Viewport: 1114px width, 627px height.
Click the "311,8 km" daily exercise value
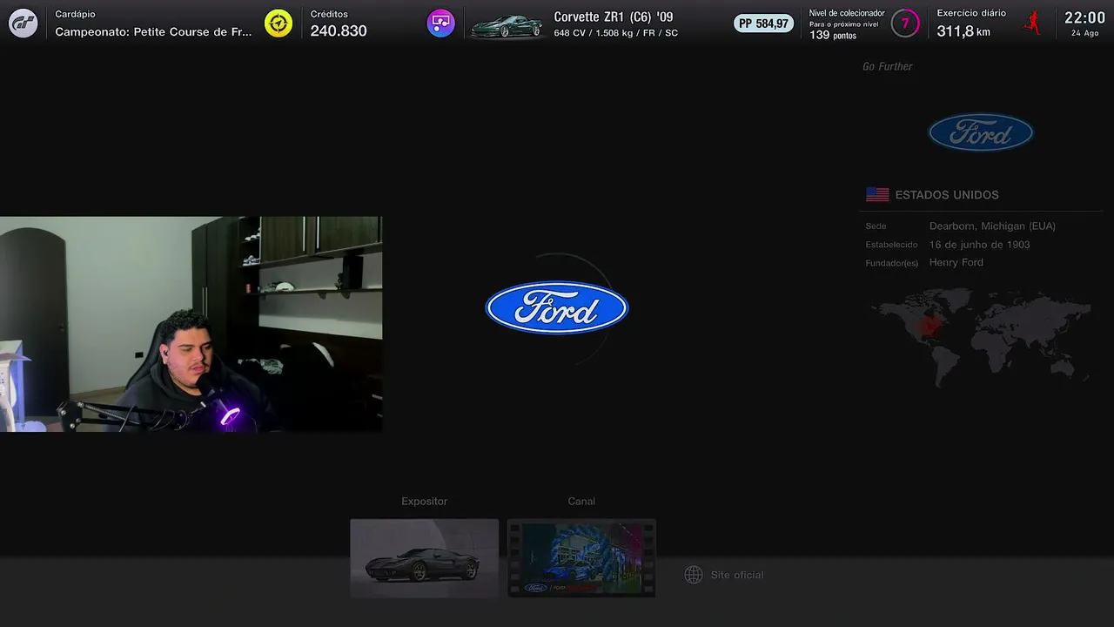[x=963, y=31]
